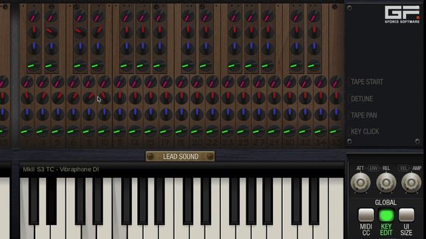Click green knob above key number 23

[228, 131]
